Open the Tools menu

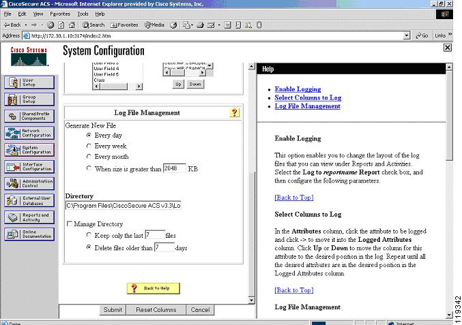click(x=83, y=14)
